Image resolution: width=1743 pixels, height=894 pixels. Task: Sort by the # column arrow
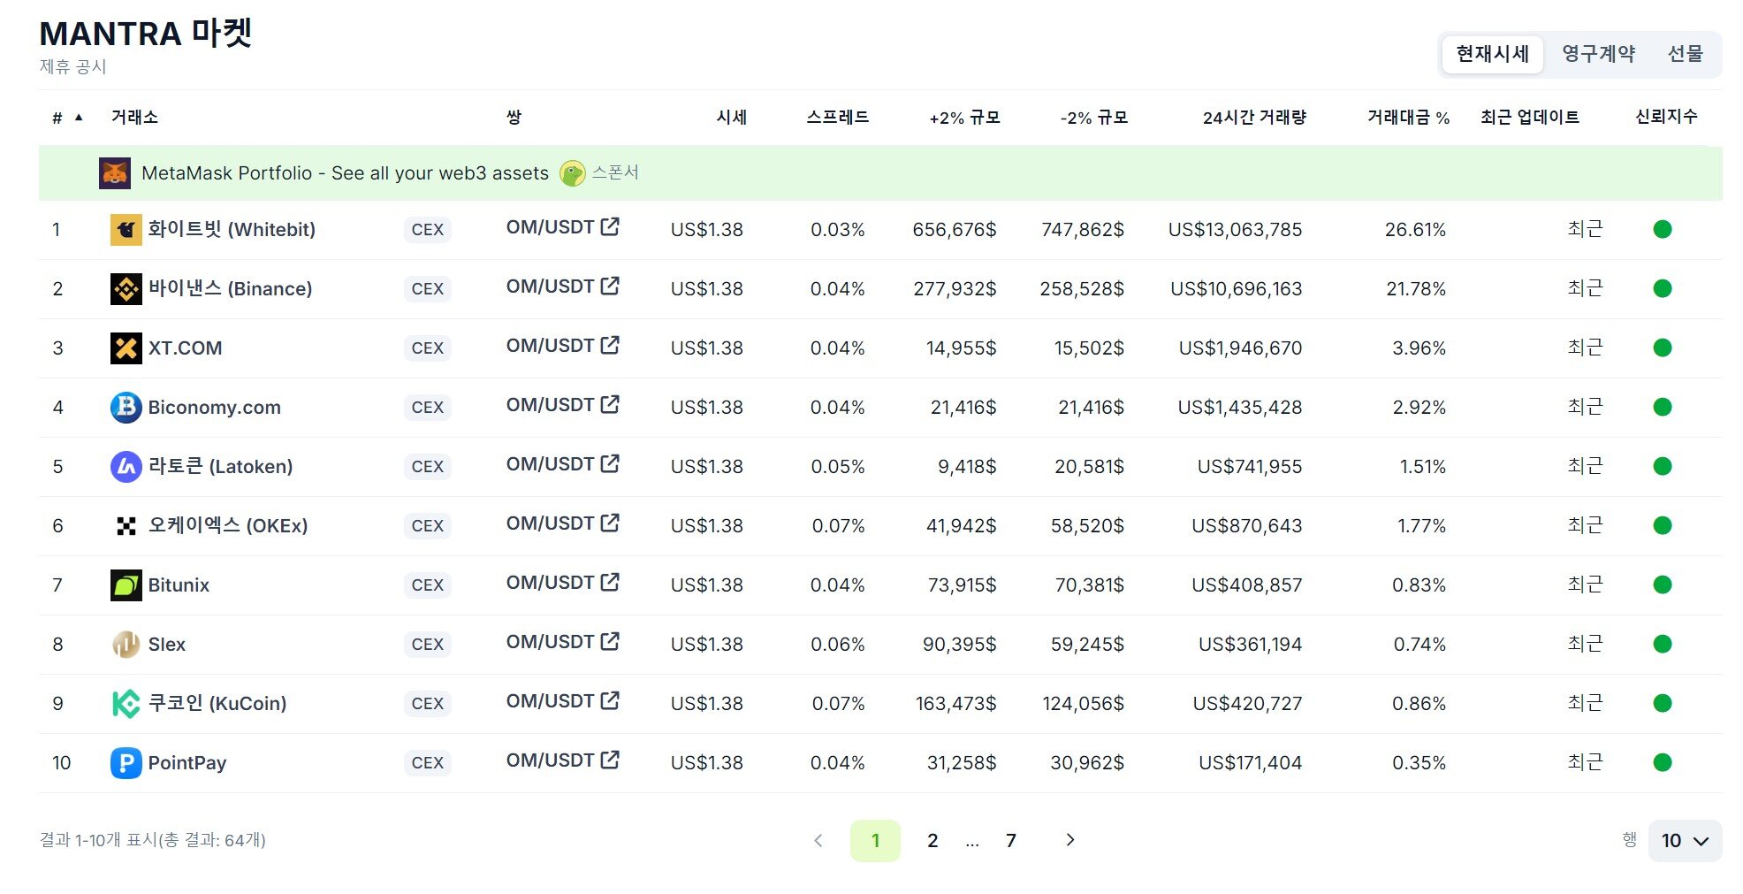tap(79, 118)
